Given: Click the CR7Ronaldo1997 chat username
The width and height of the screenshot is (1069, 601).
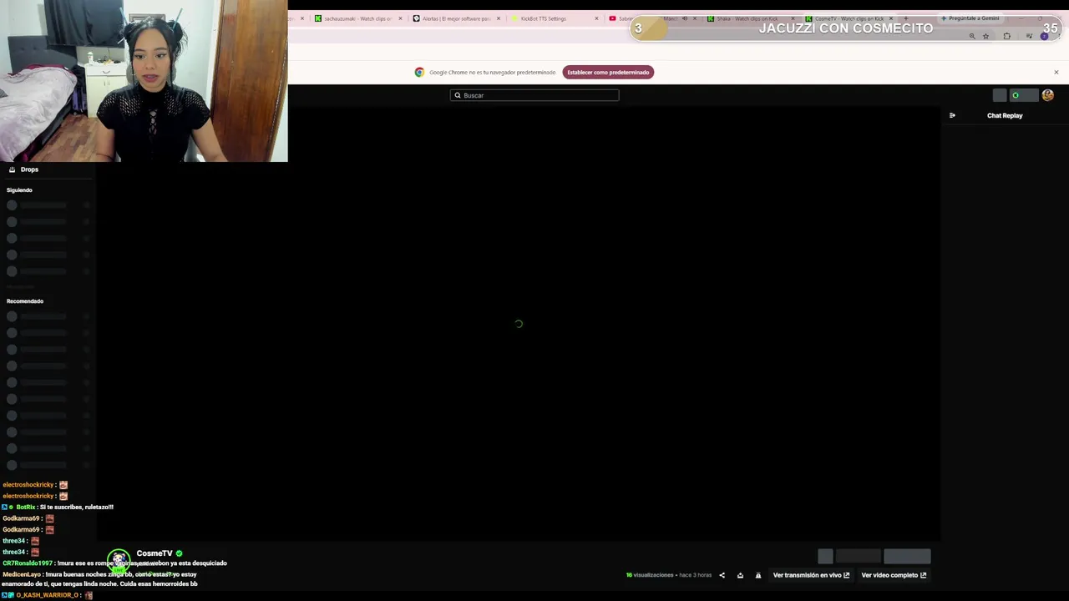Looking at the screenshot, I should (x=28, y=563).
